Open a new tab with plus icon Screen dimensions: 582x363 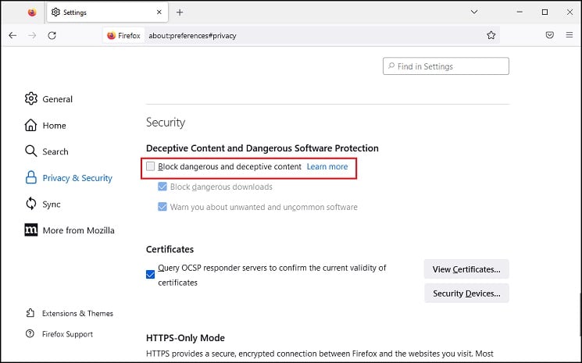click(x=180, y=12)
